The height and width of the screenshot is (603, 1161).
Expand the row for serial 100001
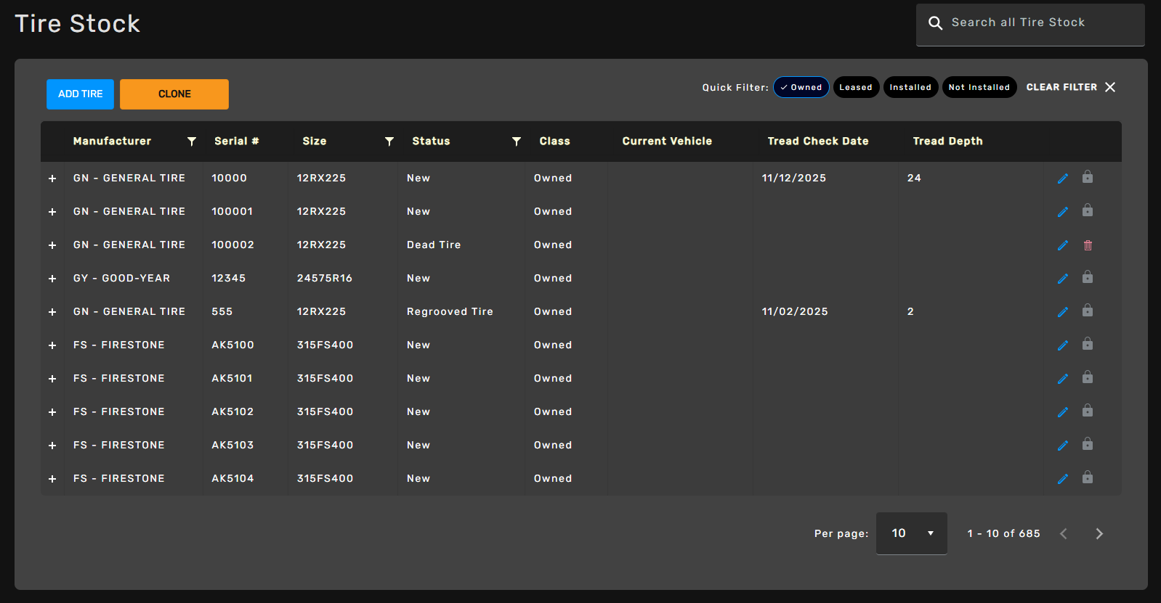click(x=52, y=212)
